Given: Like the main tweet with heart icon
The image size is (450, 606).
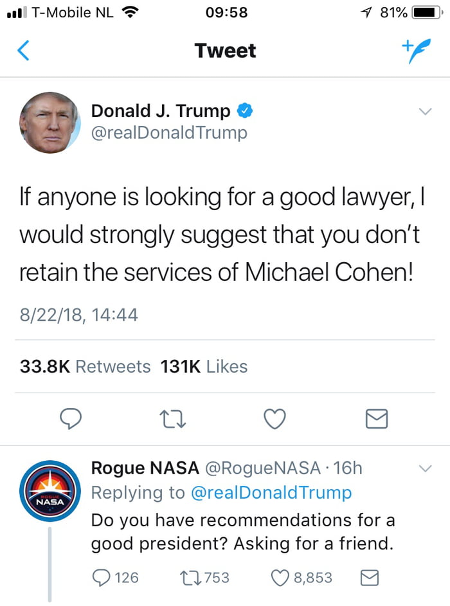Looking at the screenshot, I should [x=274, y=420].
